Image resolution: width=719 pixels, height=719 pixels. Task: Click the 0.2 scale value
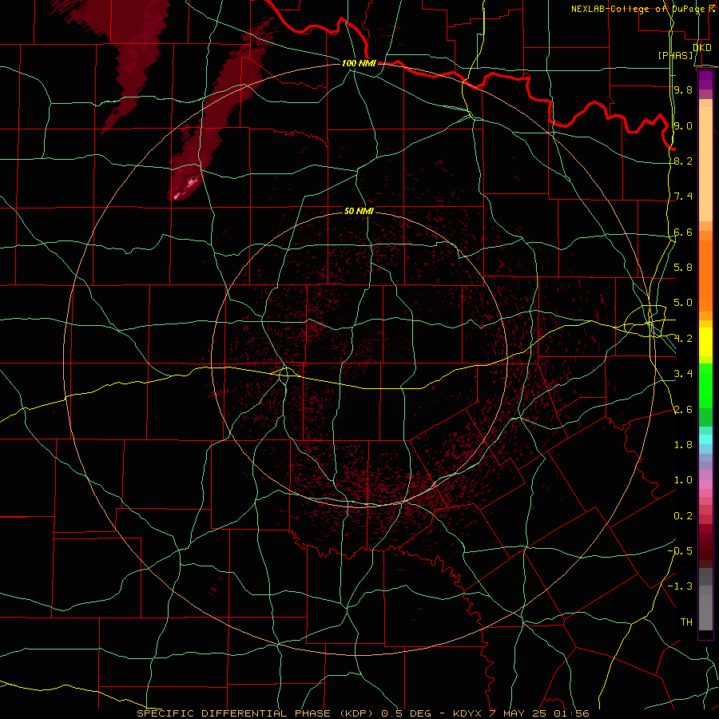coord(683,516)
